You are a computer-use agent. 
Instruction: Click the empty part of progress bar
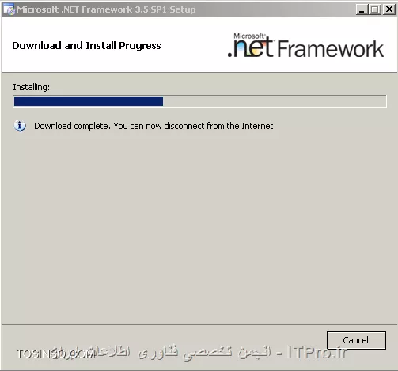(275, 101)
